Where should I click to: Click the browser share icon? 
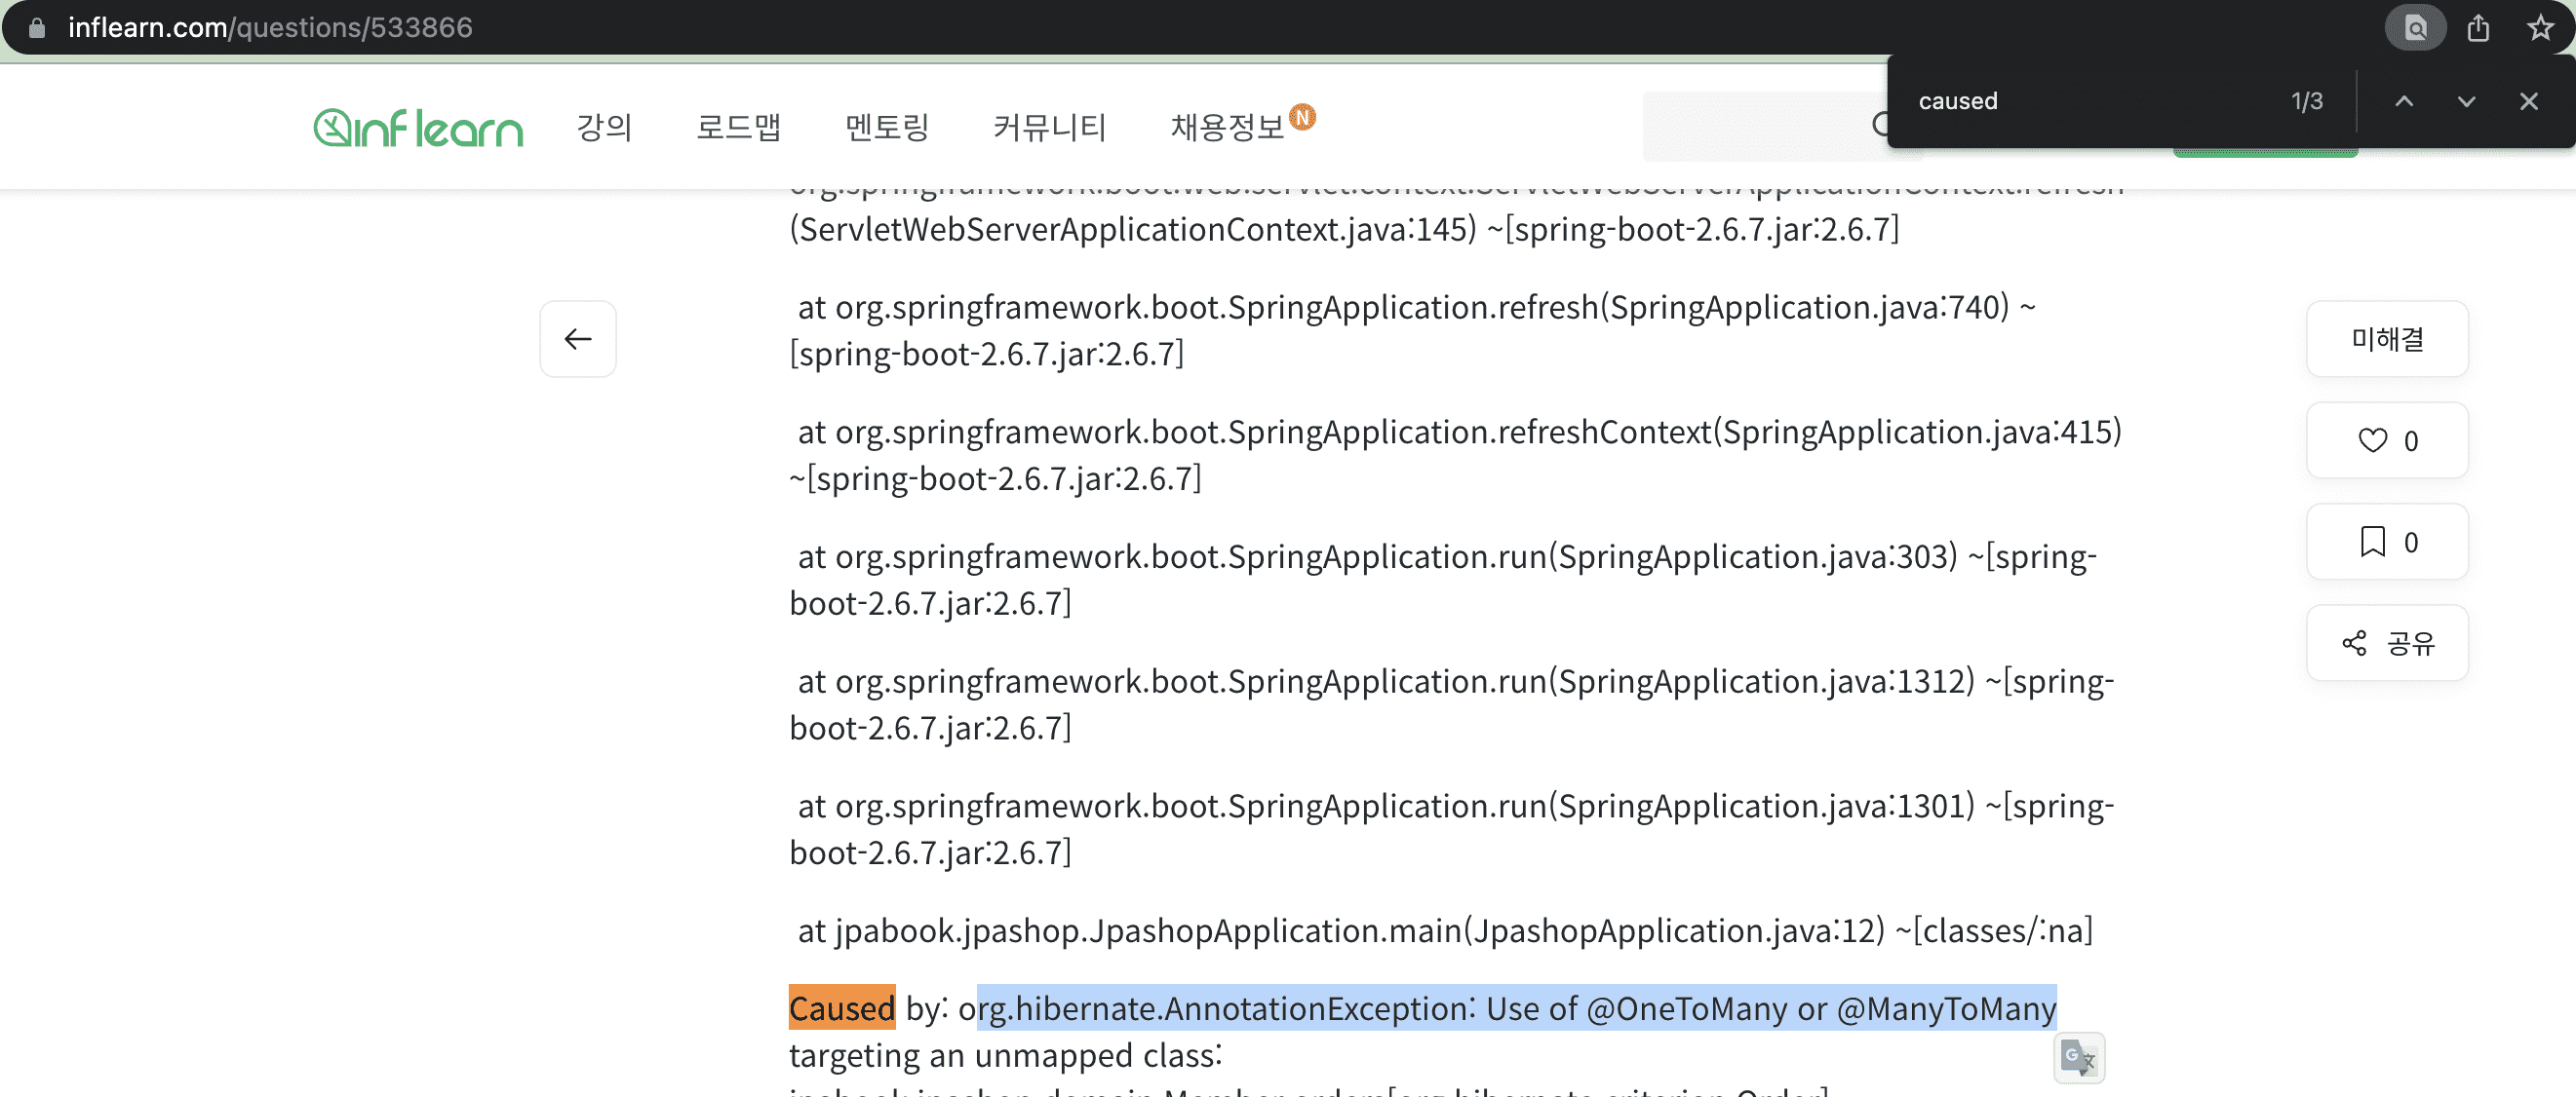coord(2478,28)
